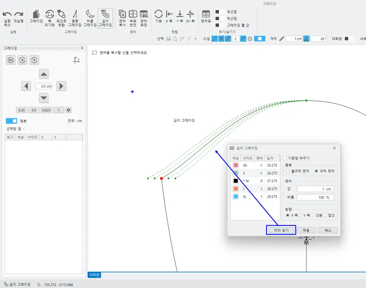The image size is (366, 288).
Task: Click the 부호 반전 (sign invert) icon
Action: (133, 18)
